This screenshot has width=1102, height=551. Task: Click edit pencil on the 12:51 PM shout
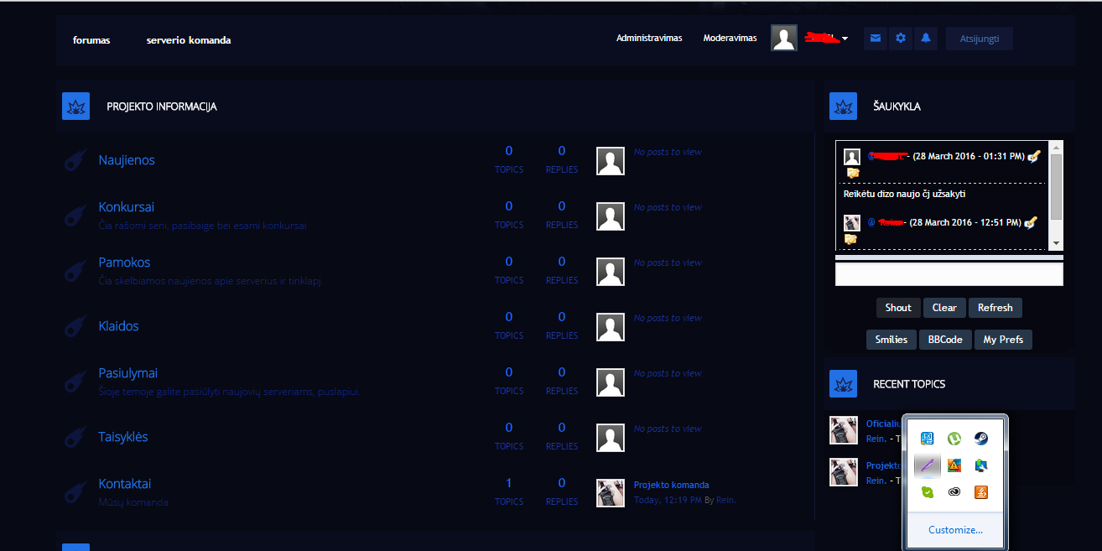point(1031,222)
